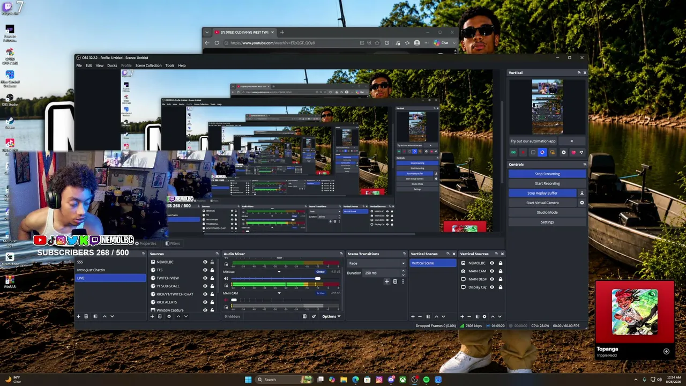Screen dimensions: 686x386
Task: Add a new vertical source
Action: click(x=462, y=316)
